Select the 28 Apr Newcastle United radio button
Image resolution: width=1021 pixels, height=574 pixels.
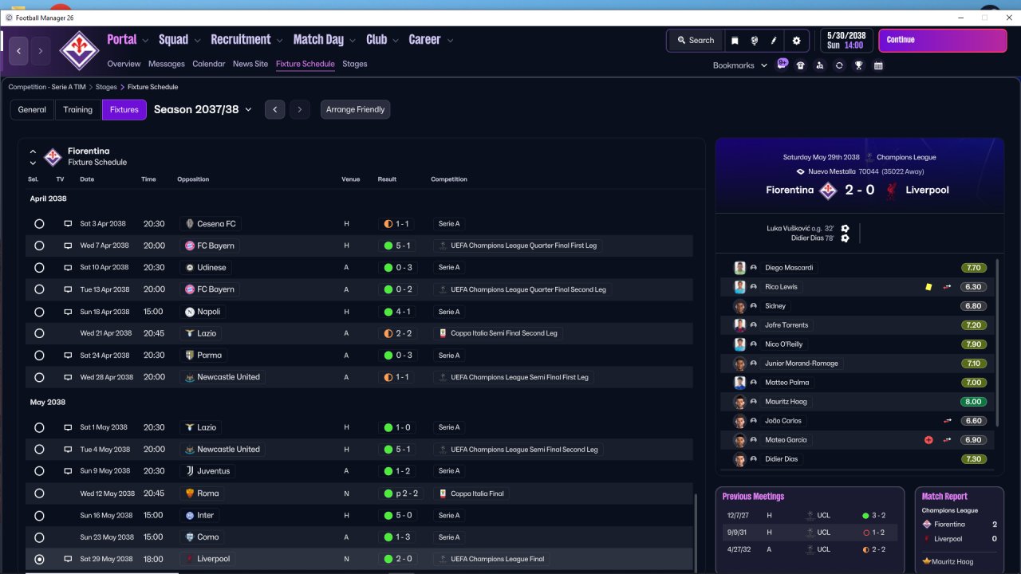[39, 377]
